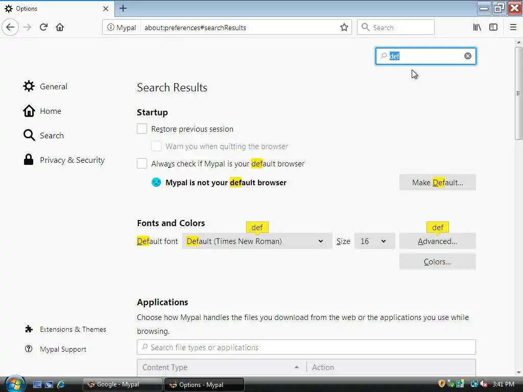Open the home page icon in toolbar
523x392 pixels.
60,27
